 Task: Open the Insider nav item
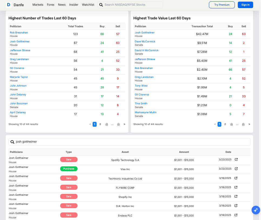(x=74, y=5)
